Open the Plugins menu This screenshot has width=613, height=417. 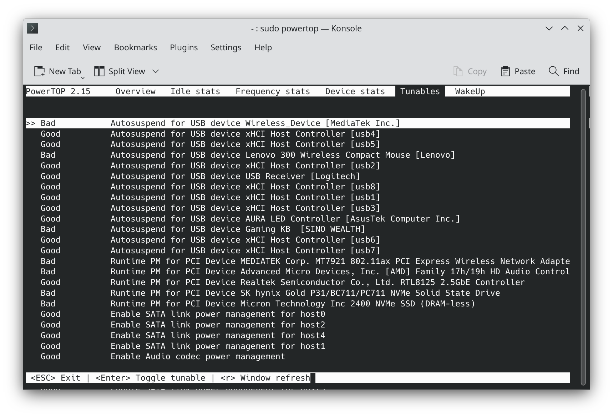coord(184,47)
